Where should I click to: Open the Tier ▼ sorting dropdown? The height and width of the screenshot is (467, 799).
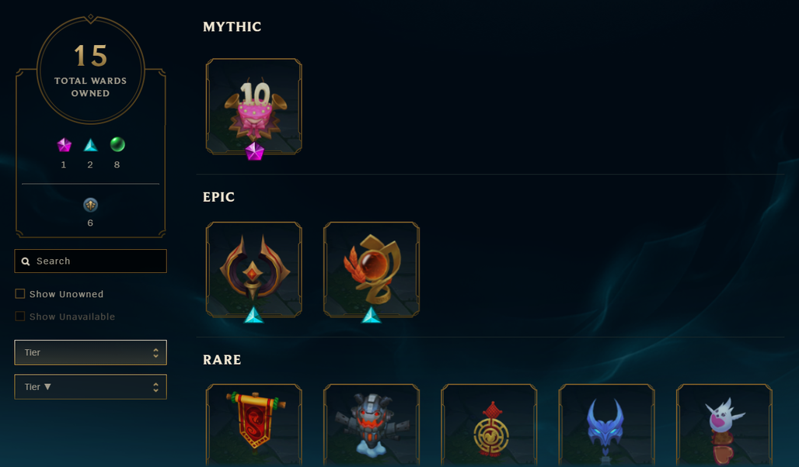point(91,387)
